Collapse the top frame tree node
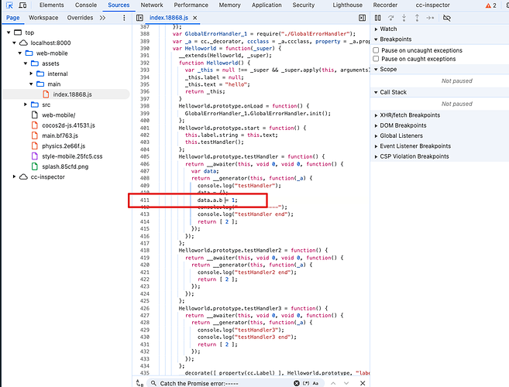The height and width of the screenshot is (387, 509). pyautogui.click(x=9, y=33)
